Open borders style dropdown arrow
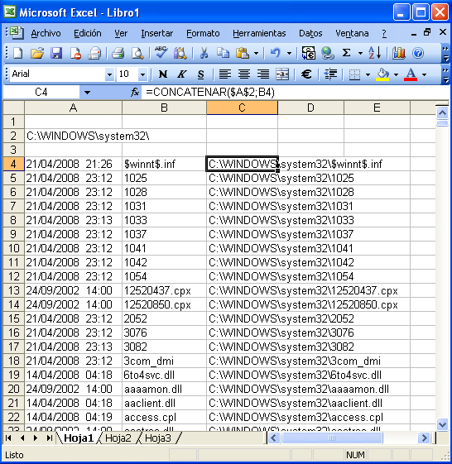This screenshot has width=452, height=464. pos(368,74)
